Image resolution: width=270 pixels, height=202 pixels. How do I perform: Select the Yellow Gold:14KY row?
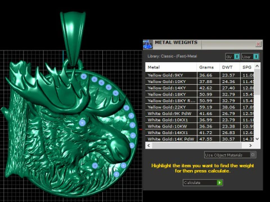coord(200,88)
